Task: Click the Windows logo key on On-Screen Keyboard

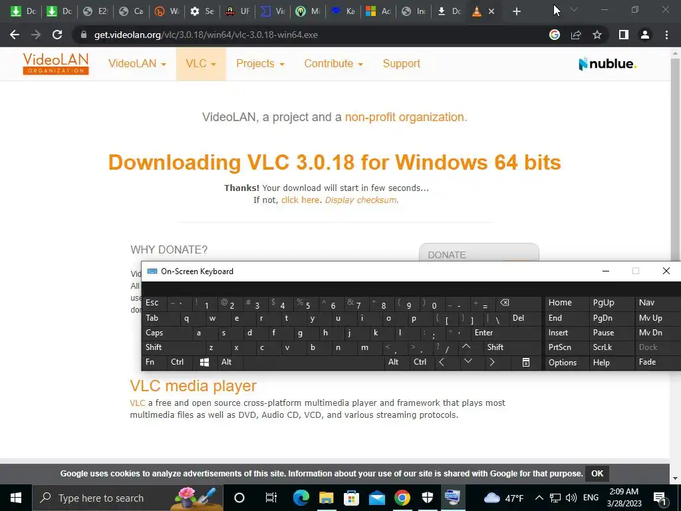Action: click(x=204, y=363)
